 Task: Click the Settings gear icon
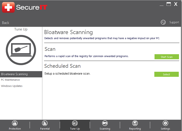pos(165,123)
